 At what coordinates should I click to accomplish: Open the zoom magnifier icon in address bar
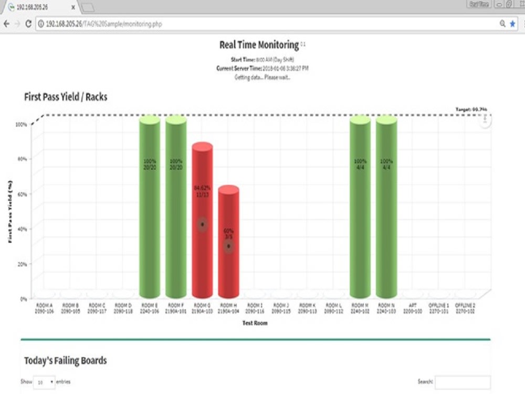(x=502, y=24)
